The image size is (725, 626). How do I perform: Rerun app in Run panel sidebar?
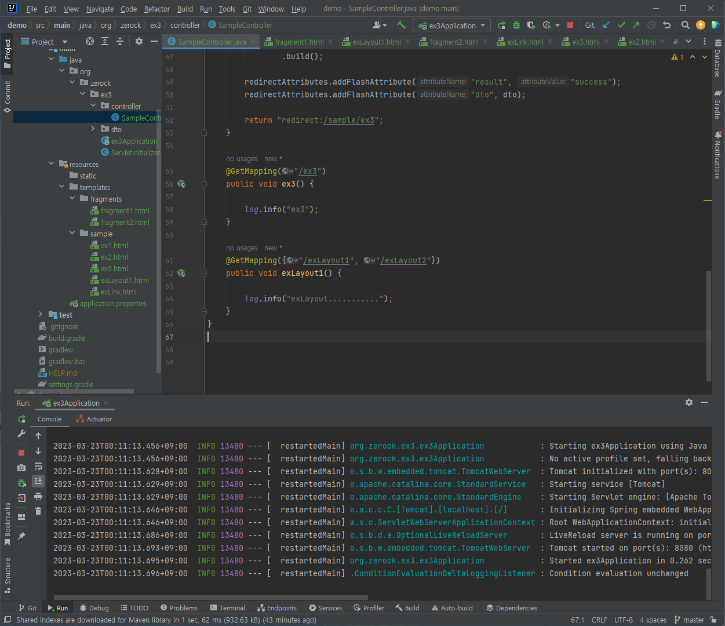21,418
